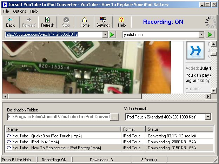Click status icon of iPodLinux row

9,142
